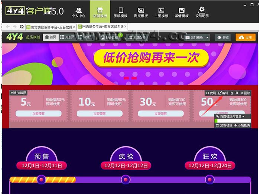Click 添加海报 button

click(x=19, y=93)
